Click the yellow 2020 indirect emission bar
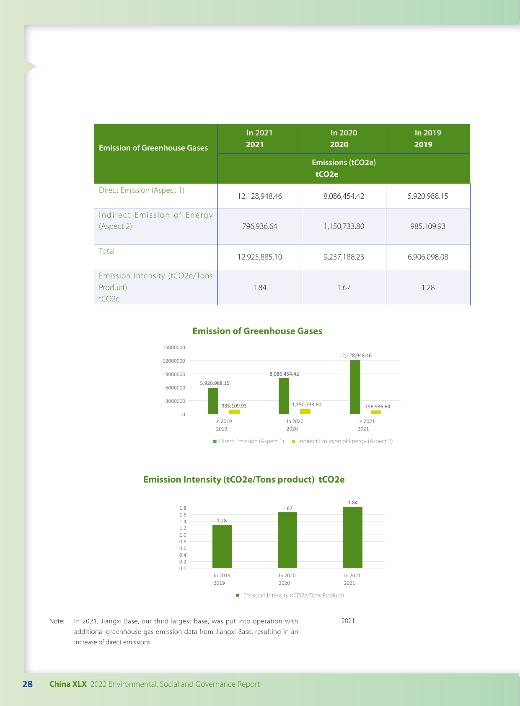This screenshot has height=706, width=520. [305, 412]
